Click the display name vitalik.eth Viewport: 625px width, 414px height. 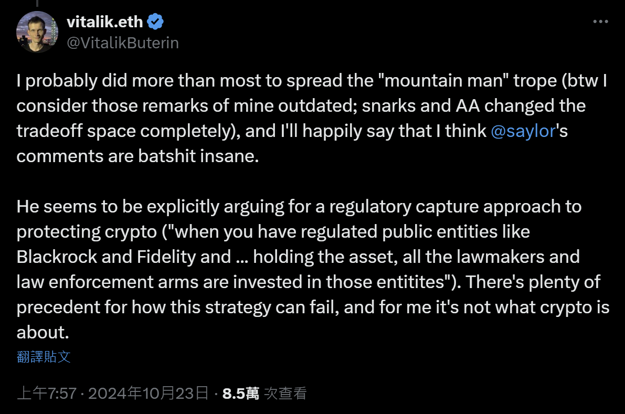click(x=104, y=22)
